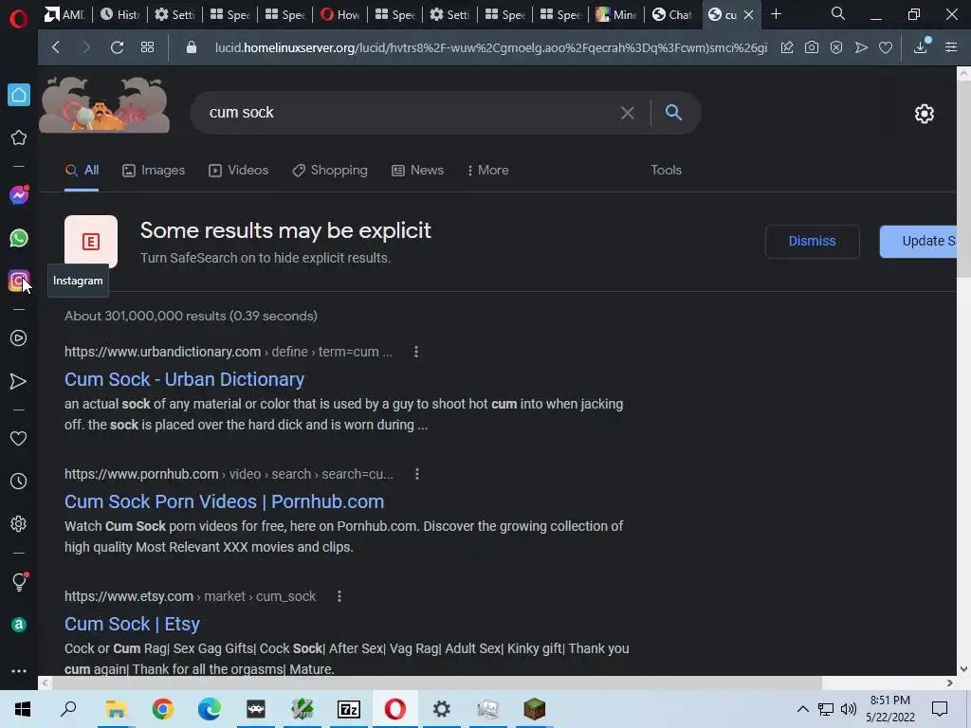This screenshot has height=728, width=971.
Task: Switch to the News results tab
Action: [418, 171]
